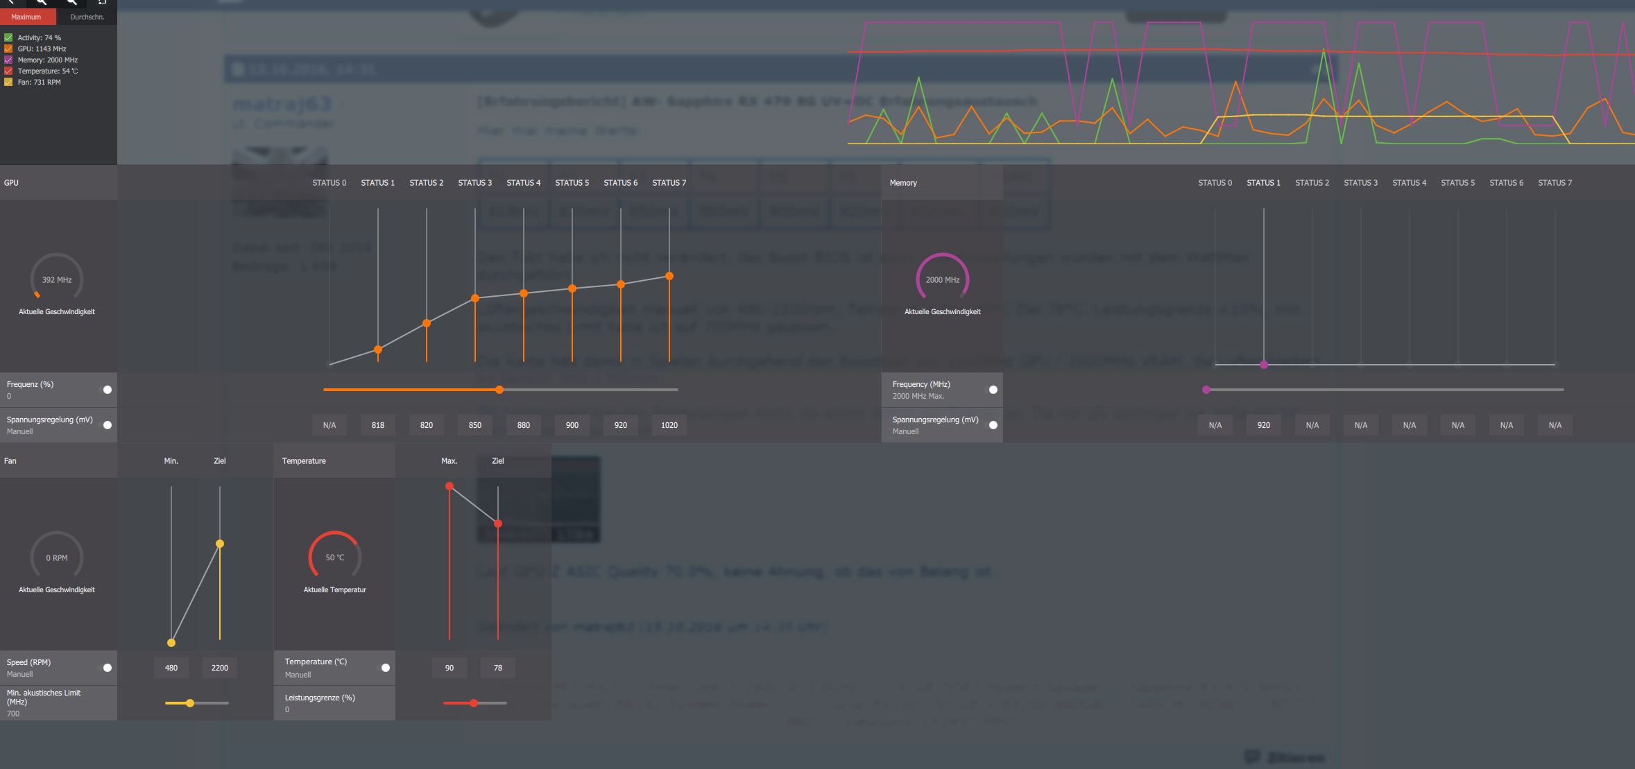Click the max temperature 90 field
This screenshot has height=769, width=1635.
point(449,668)
